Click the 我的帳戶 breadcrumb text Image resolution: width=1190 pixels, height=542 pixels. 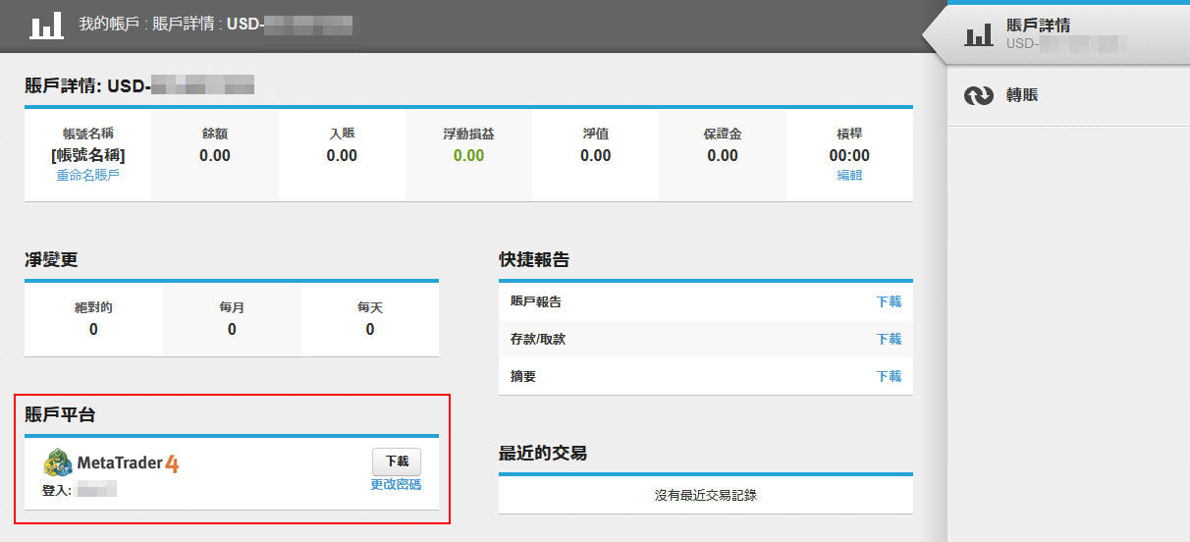110,25
